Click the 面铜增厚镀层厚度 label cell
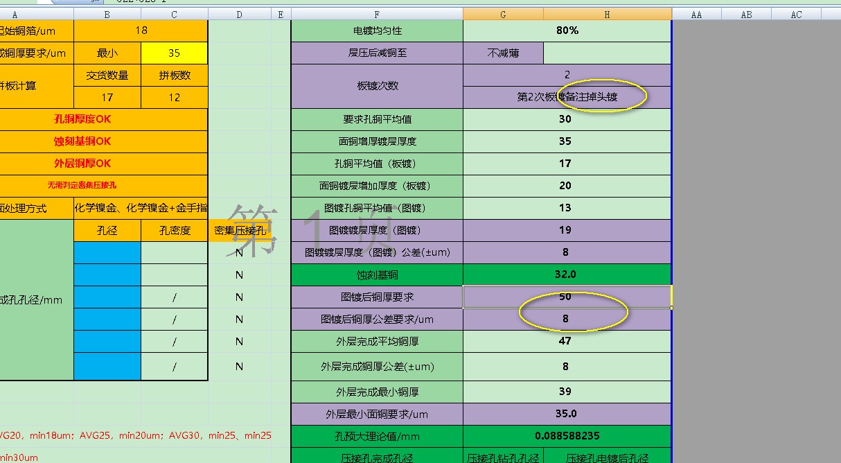The height and width of the screenshot is (463, 841). point(377,141)
